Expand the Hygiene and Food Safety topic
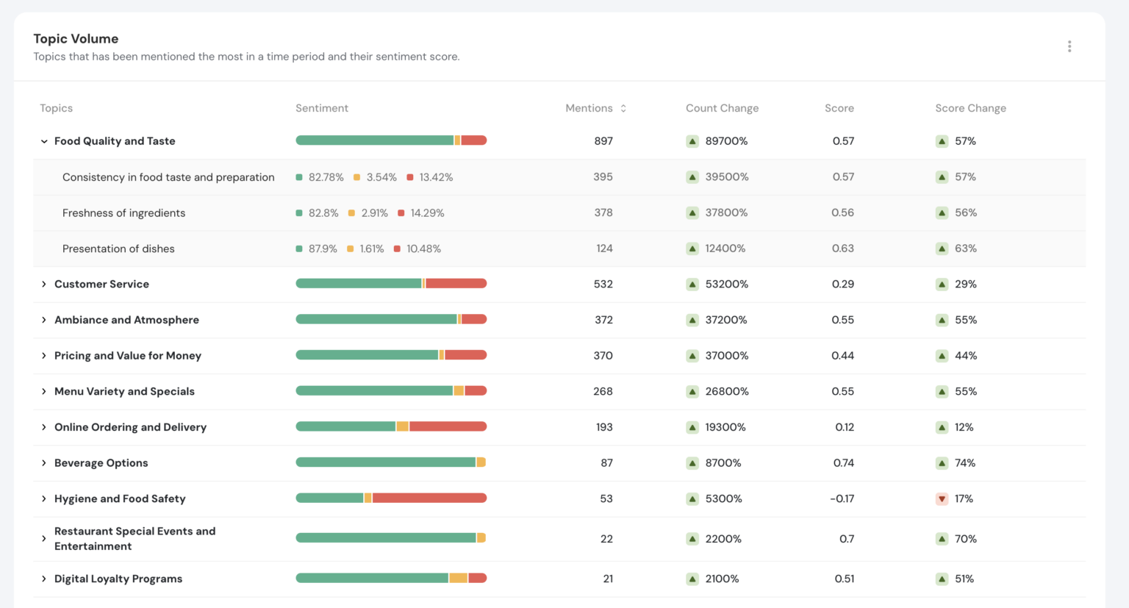1129x608 pixels. [43, 498]
